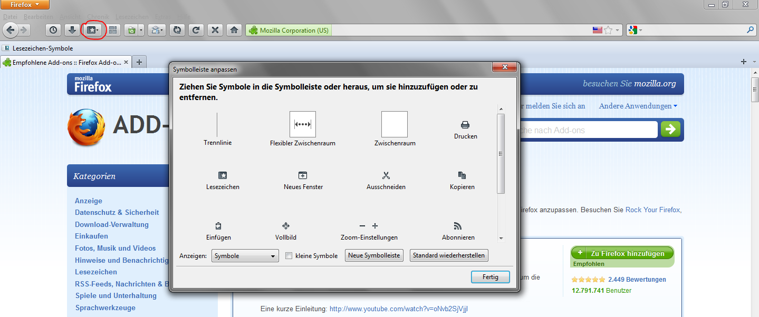Click the browser Back arrow button

tap(11, 30)
